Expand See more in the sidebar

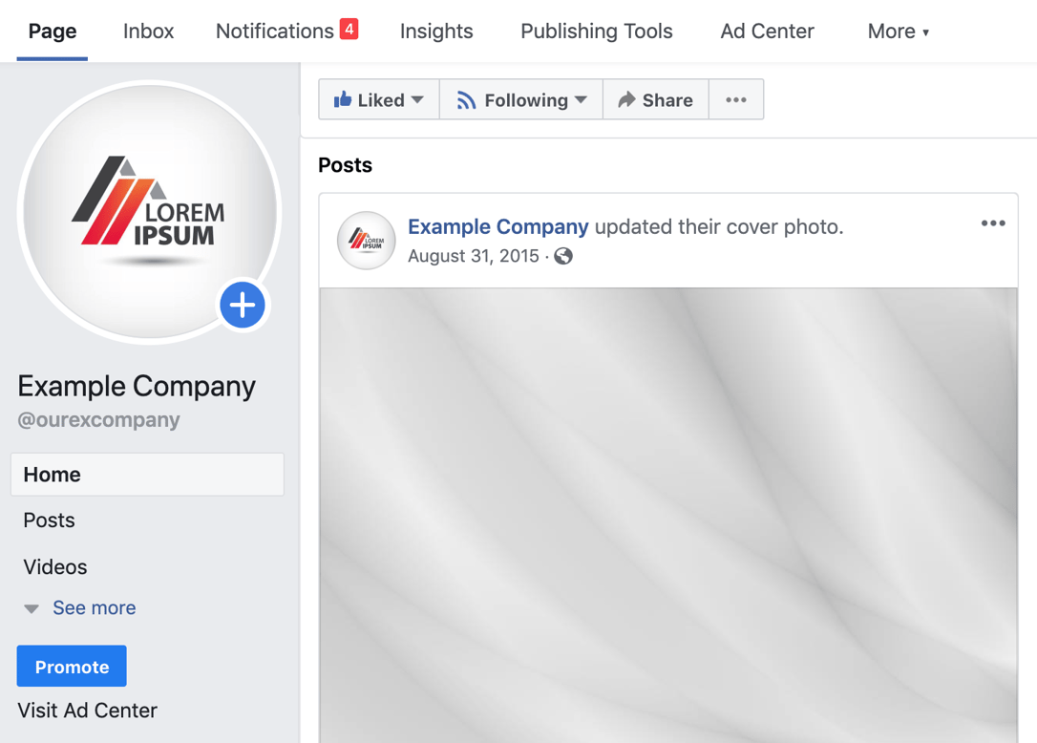[94, 607]
